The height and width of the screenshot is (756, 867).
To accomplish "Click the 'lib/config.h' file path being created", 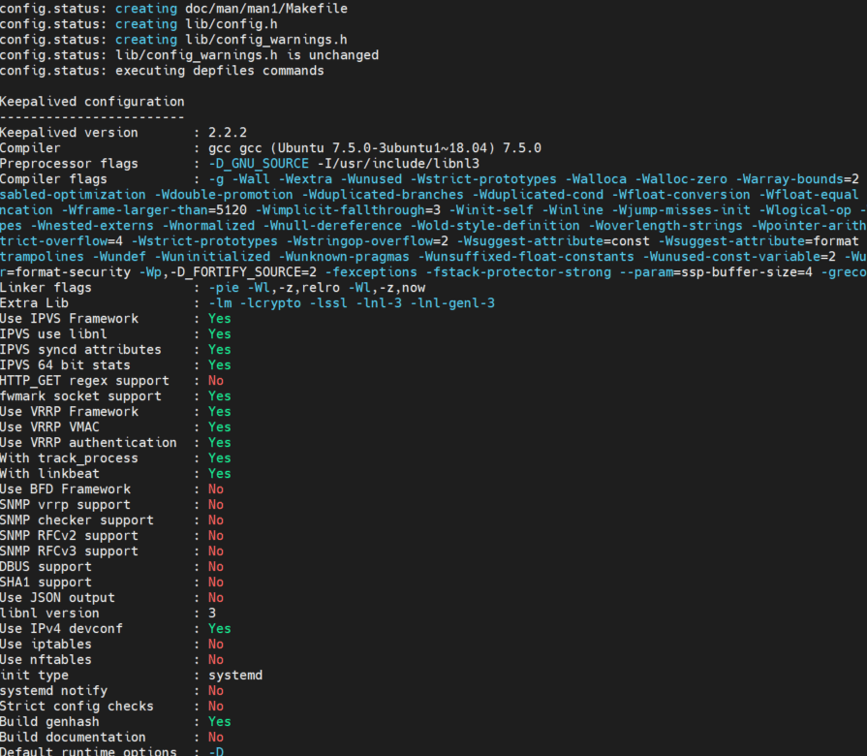I will pos(232,24).
